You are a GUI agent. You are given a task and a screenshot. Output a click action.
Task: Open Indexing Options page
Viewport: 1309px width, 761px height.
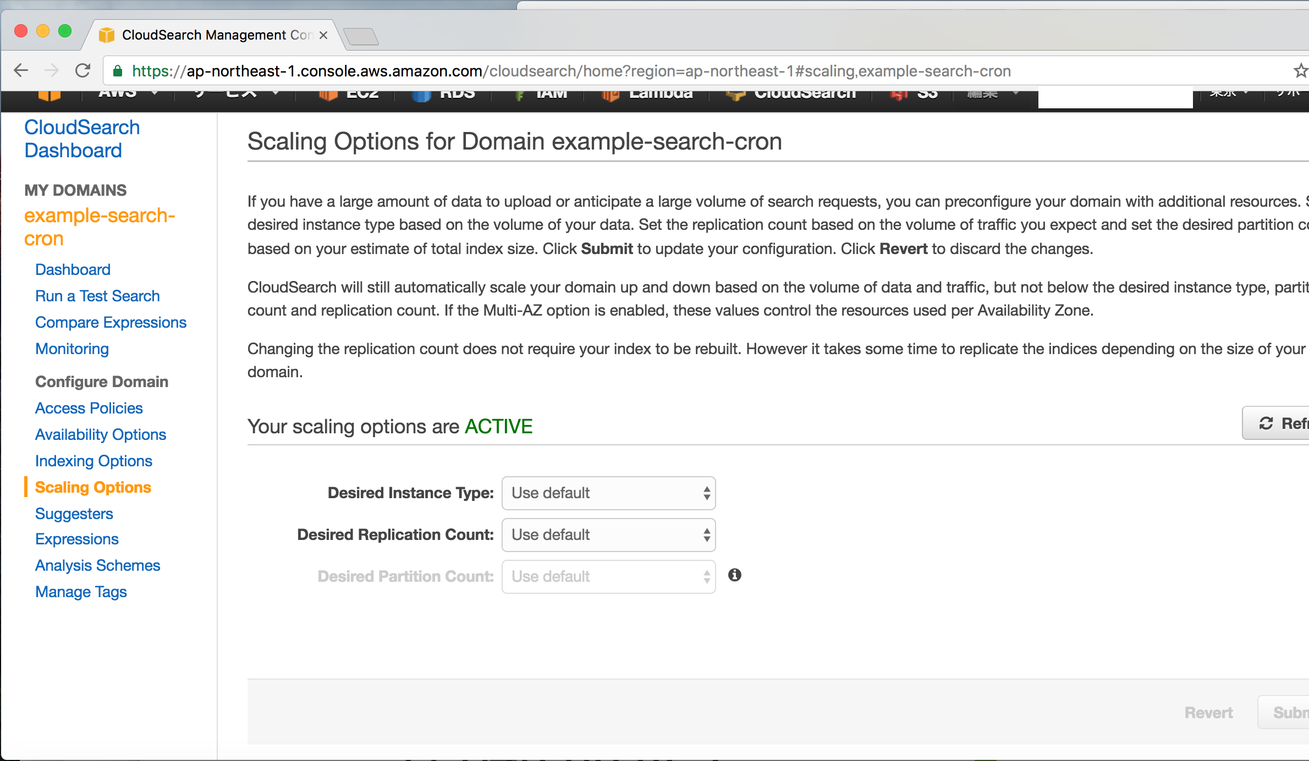[x=94, y=461]
